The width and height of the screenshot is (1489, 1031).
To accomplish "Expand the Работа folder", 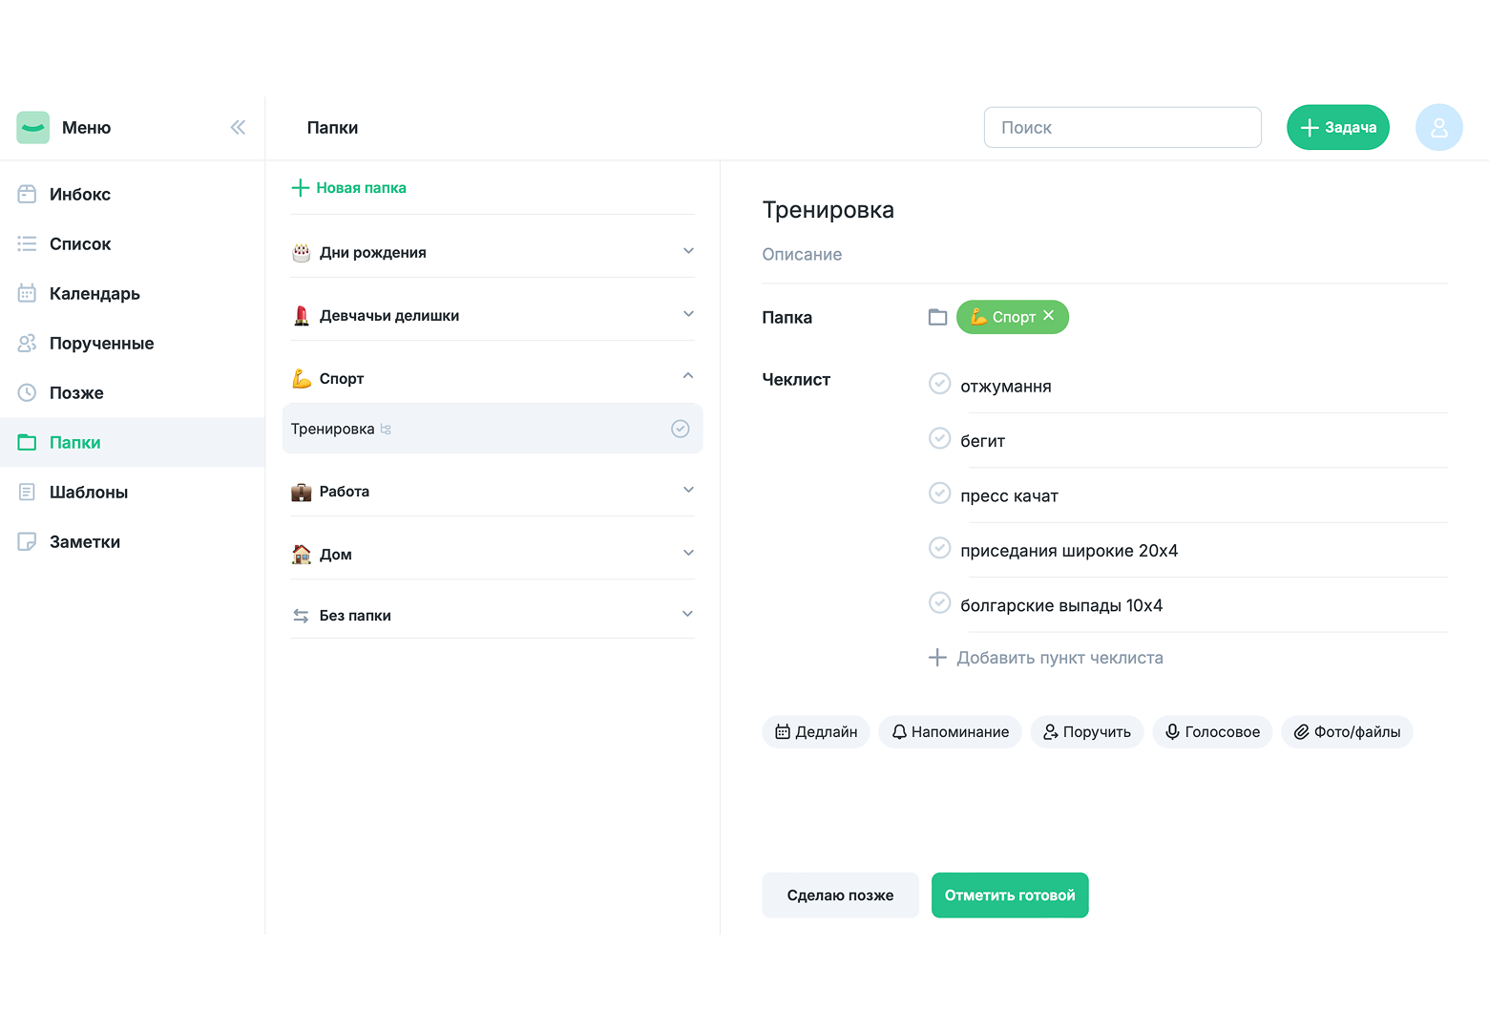I will 688,489.
